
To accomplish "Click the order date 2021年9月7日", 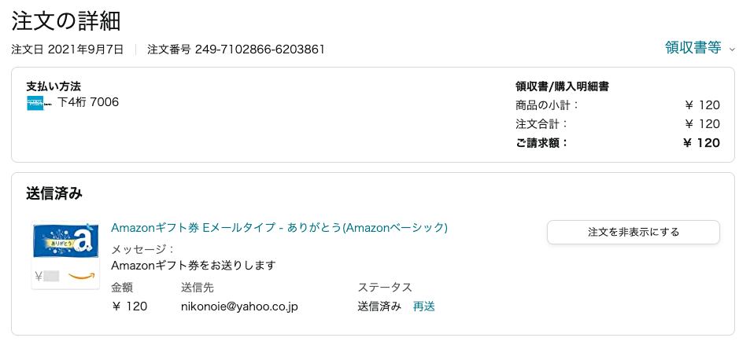I will pos(86,50).
